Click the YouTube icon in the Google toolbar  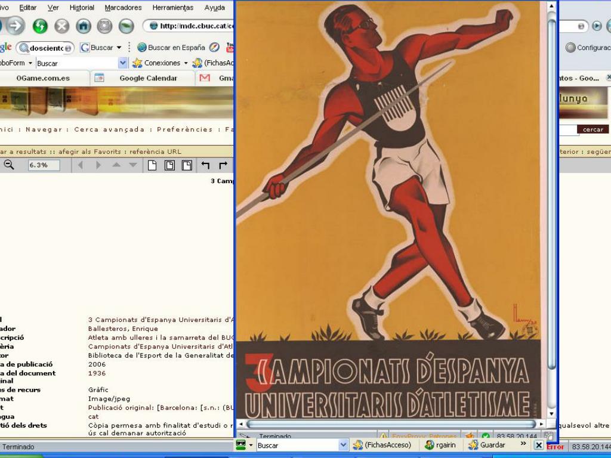tap(230, 48)
